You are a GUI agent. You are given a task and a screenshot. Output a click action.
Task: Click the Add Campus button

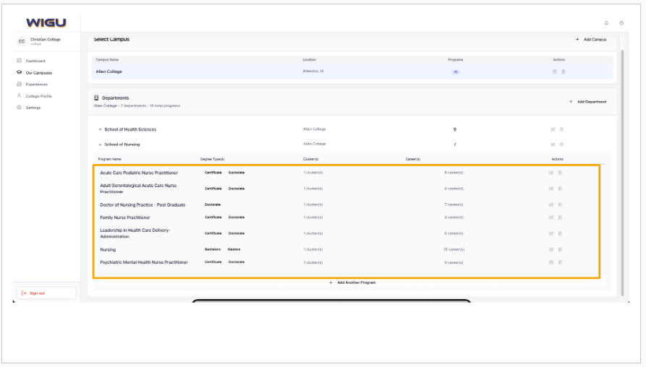[591, 40]
